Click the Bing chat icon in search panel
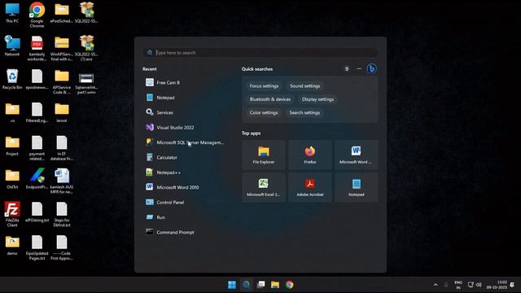 tap(371, 68)
